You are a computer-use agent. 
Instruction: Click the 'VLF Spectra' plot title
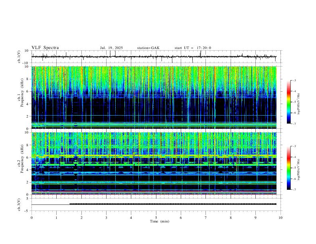[45, 48]
